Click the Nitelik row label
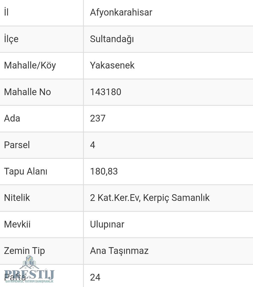The height and width of the screenshot is (287, 253). [x=17, y=198]
